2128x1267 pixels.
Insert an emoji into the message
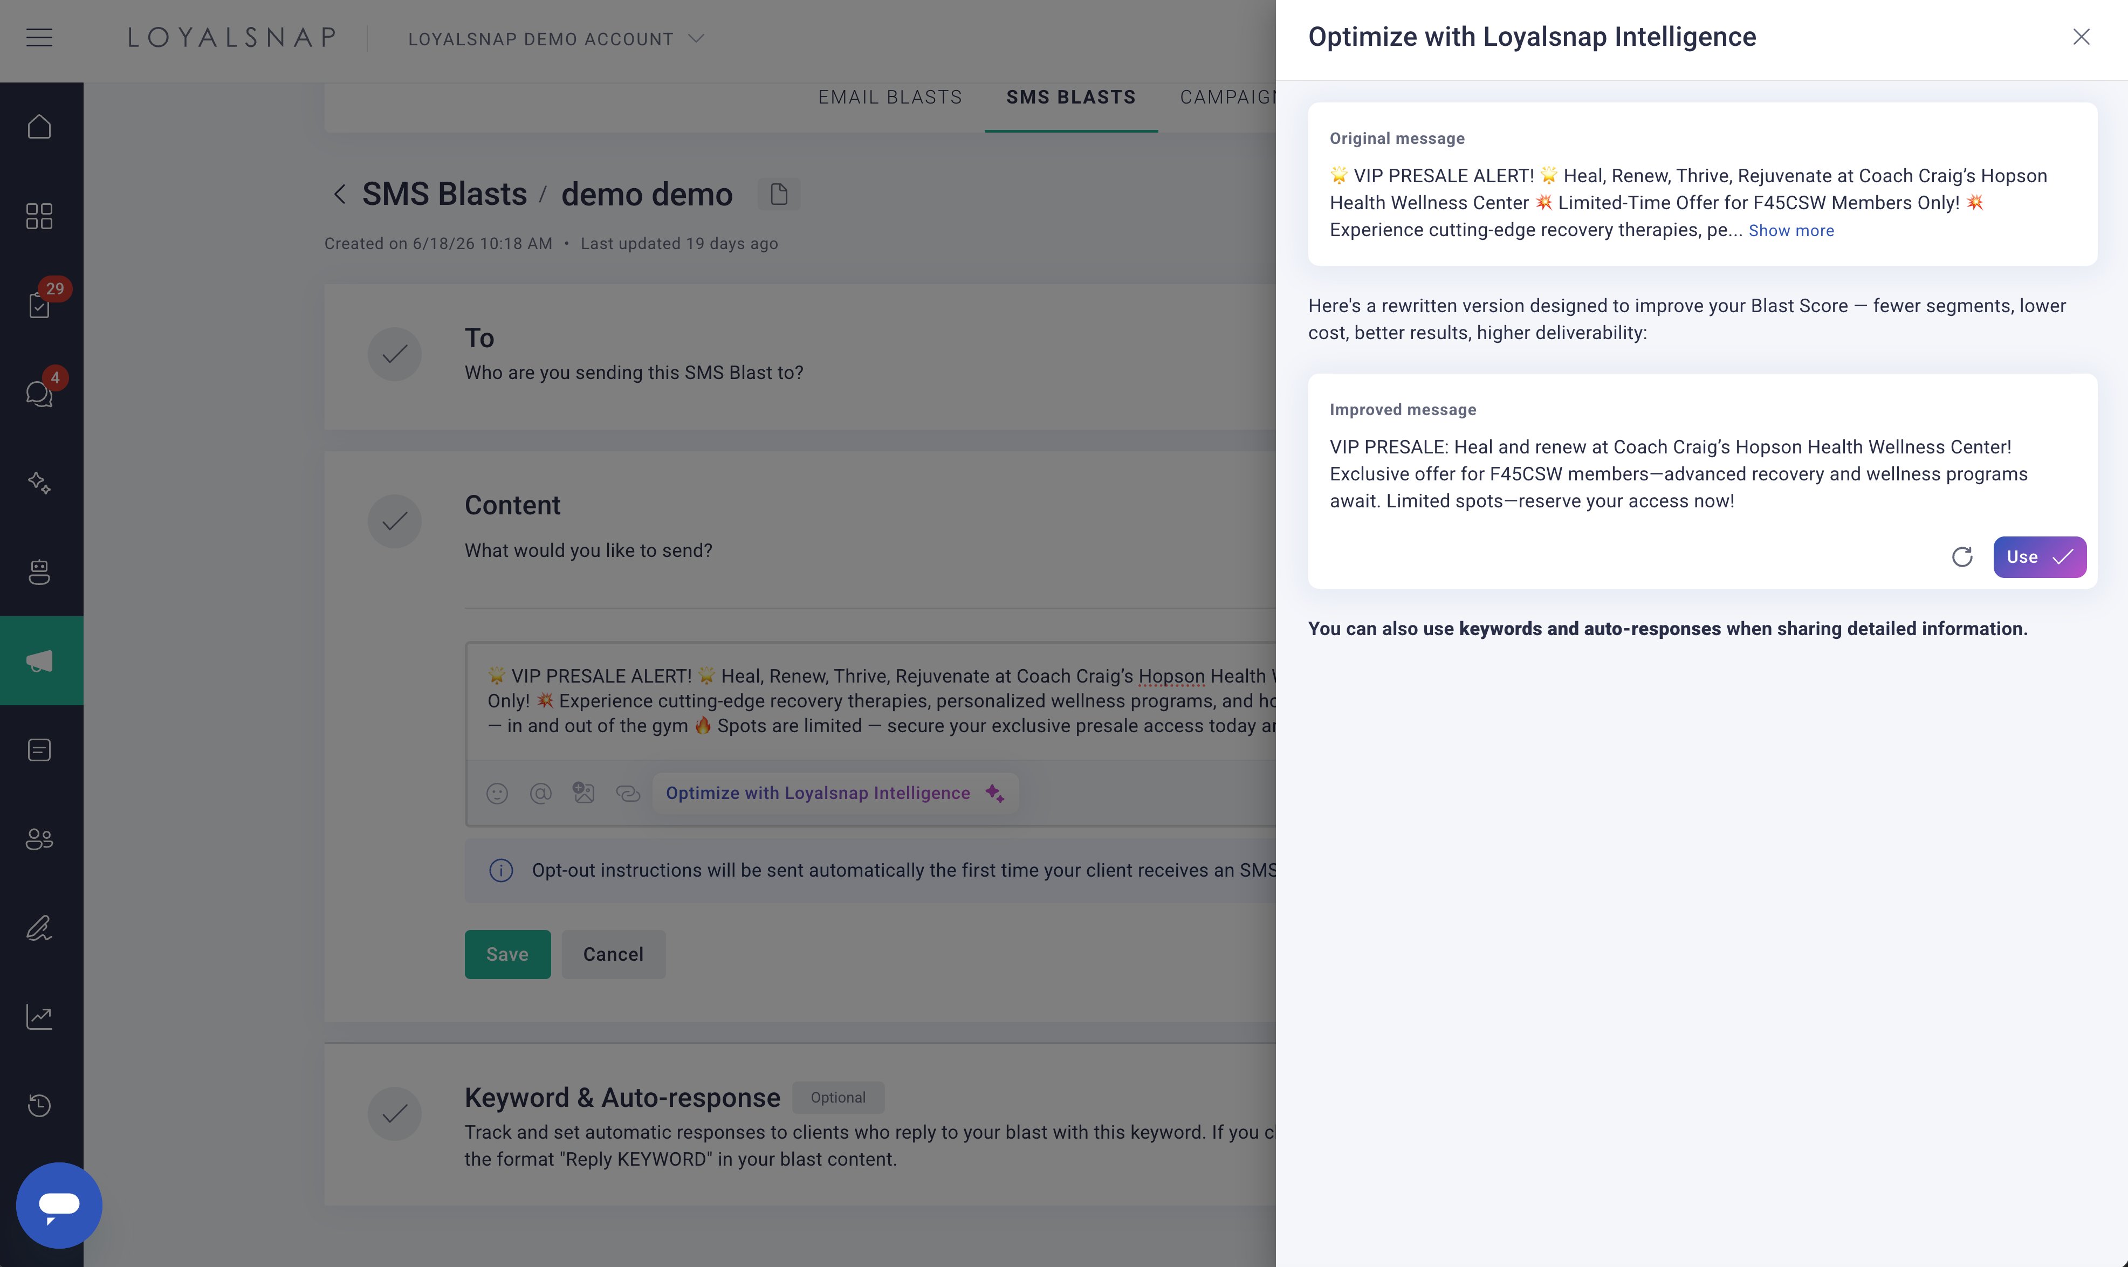497,794
